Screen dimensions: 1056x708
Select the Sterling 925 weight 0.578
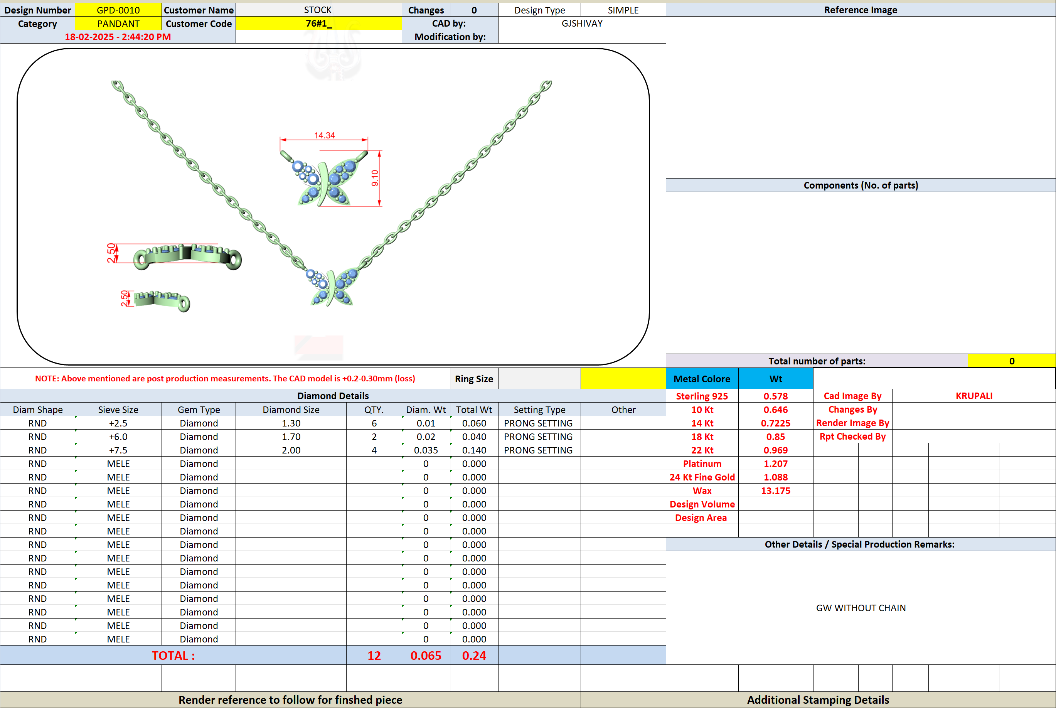click(776, 396)
